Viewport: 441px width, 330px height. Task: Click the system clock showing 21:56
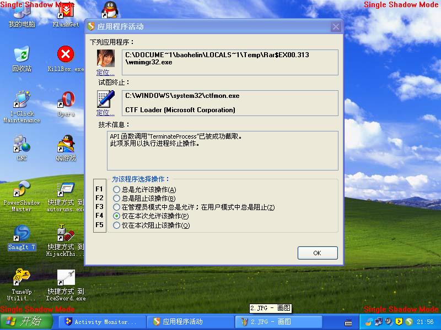coord(425,322)
